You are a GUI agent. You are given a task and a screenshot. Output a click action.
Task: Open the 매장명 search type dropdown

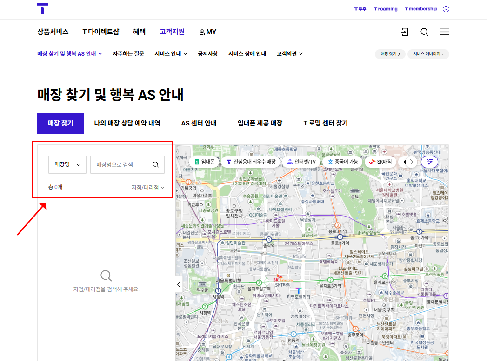(x=67, y=164)
